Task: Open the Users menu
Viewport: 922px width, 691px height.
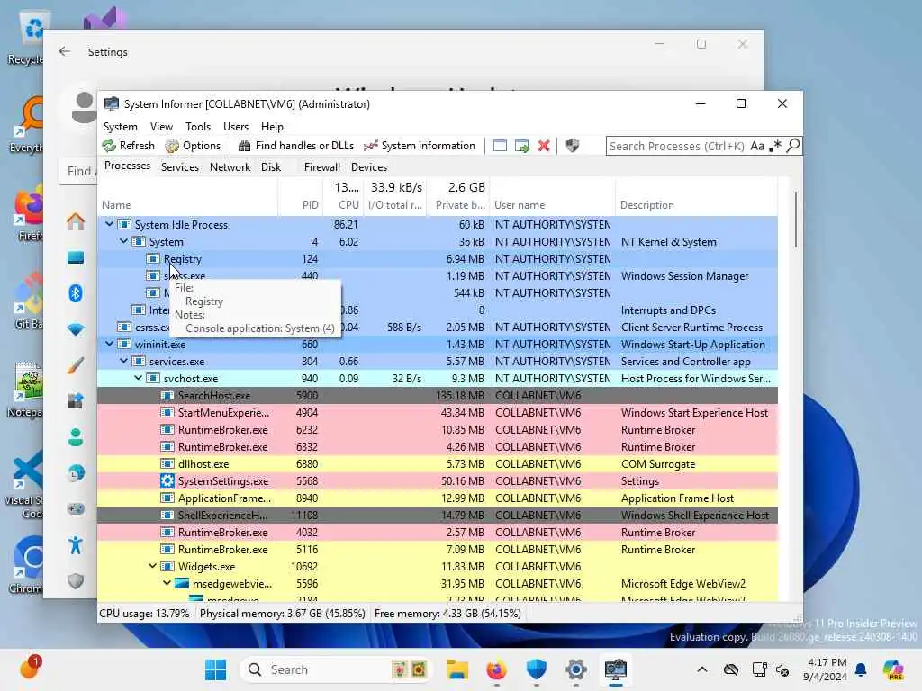Action: pos(236,126)
